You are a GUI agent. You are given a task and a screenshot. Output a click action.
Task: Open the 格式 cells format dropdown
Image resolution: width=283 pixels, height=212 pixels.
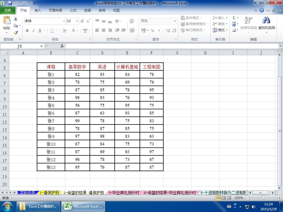click(220, 30)
